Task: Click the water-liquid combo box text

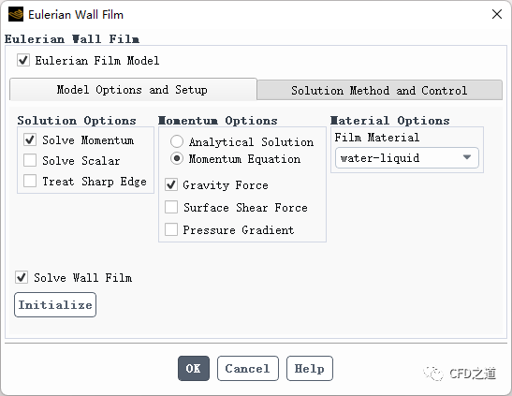Action: click(380, 158)
